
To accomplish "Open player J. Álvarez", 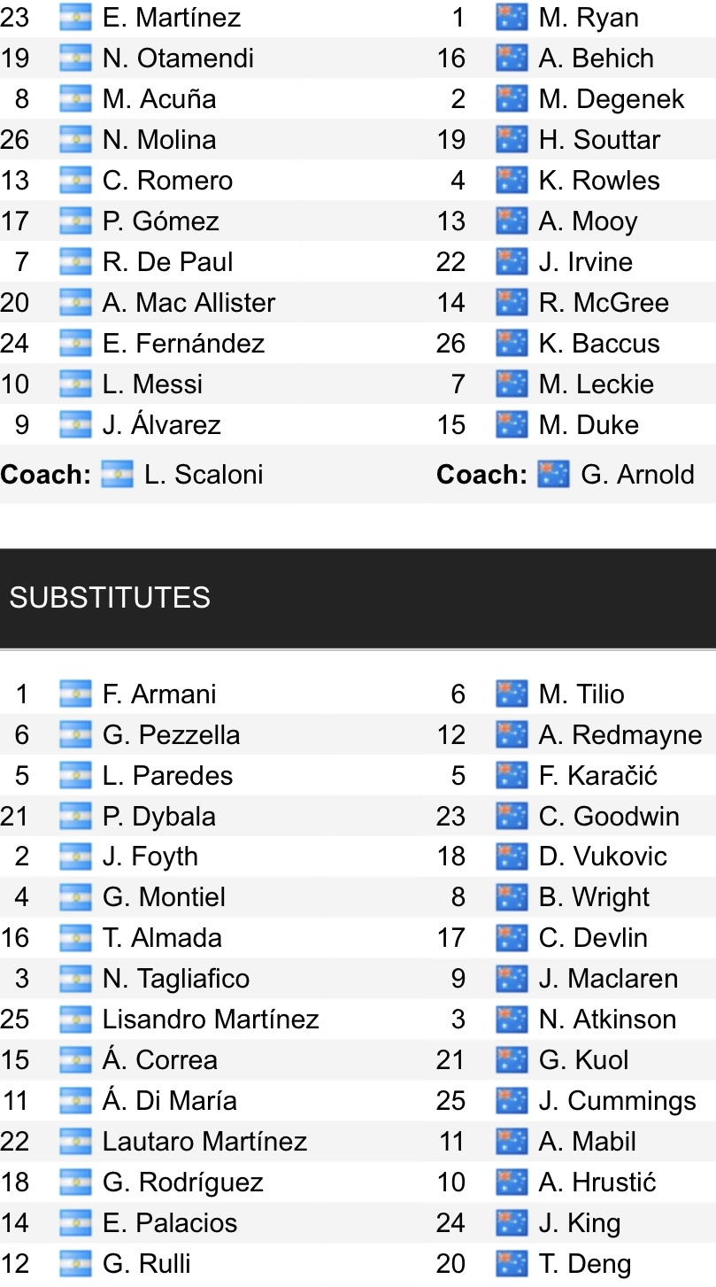I will [162, 425].
